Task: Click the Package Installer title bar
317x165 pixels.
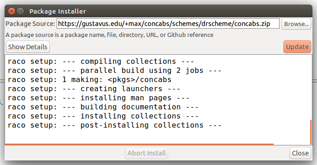Action: (x=158, y=11)
